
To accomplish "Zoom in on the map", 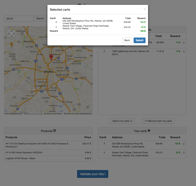I will click(x=11, y=51).
